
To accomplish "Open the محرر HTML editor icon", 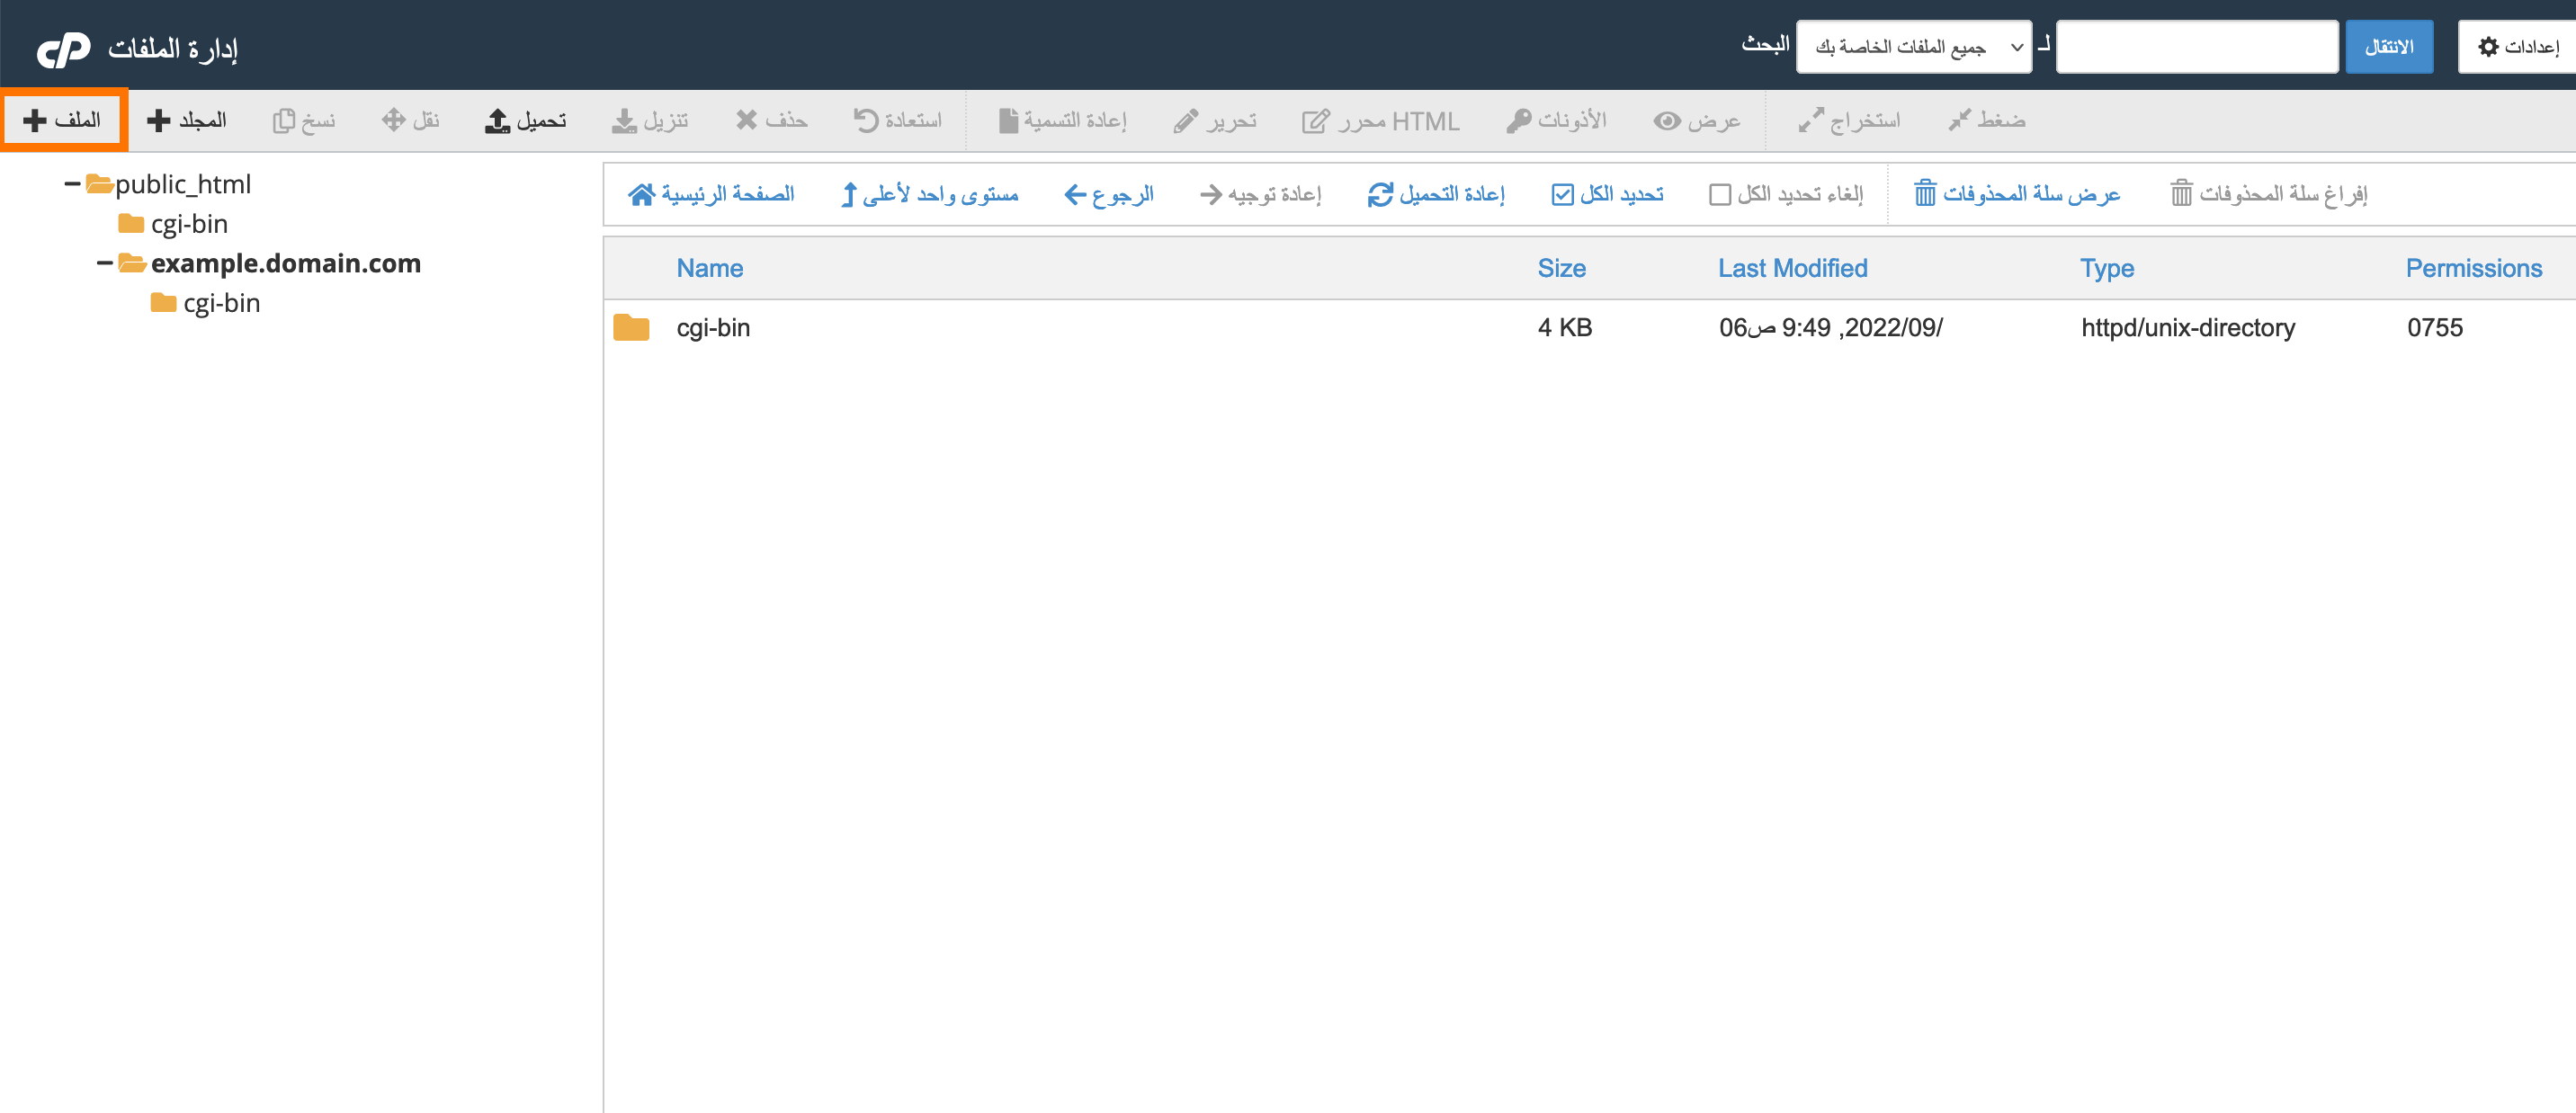I will [1381, 119].
